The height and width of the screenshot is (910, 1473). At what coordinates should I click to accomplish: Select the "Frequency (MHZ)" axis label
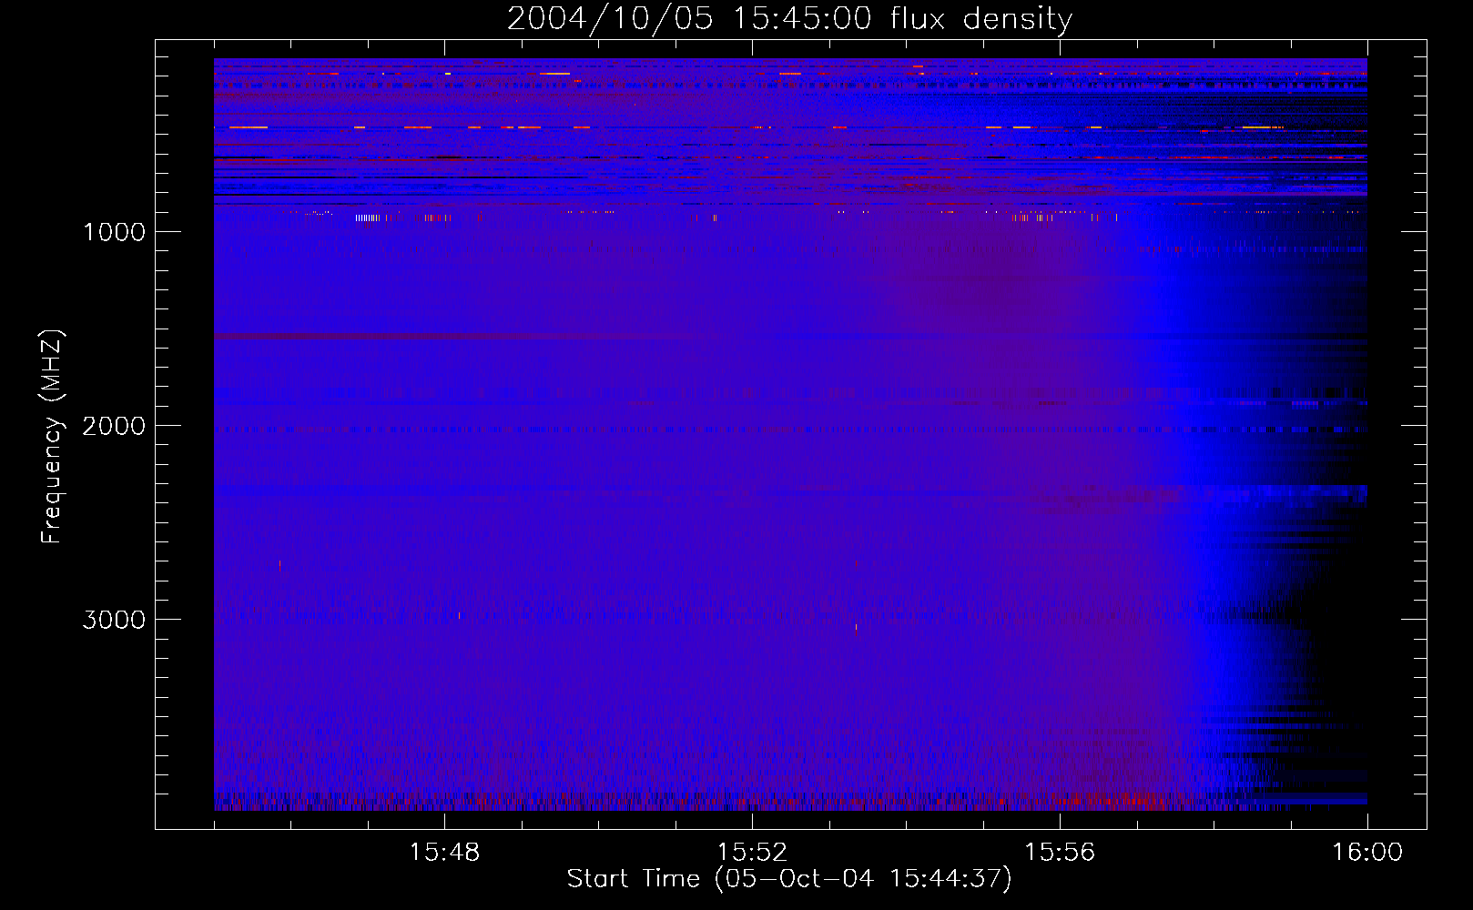tap(52, 437)
